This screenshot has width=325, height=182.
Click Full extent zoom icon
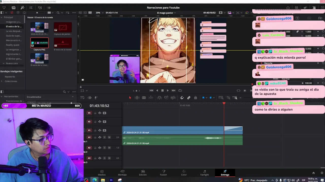click(221, 98)
